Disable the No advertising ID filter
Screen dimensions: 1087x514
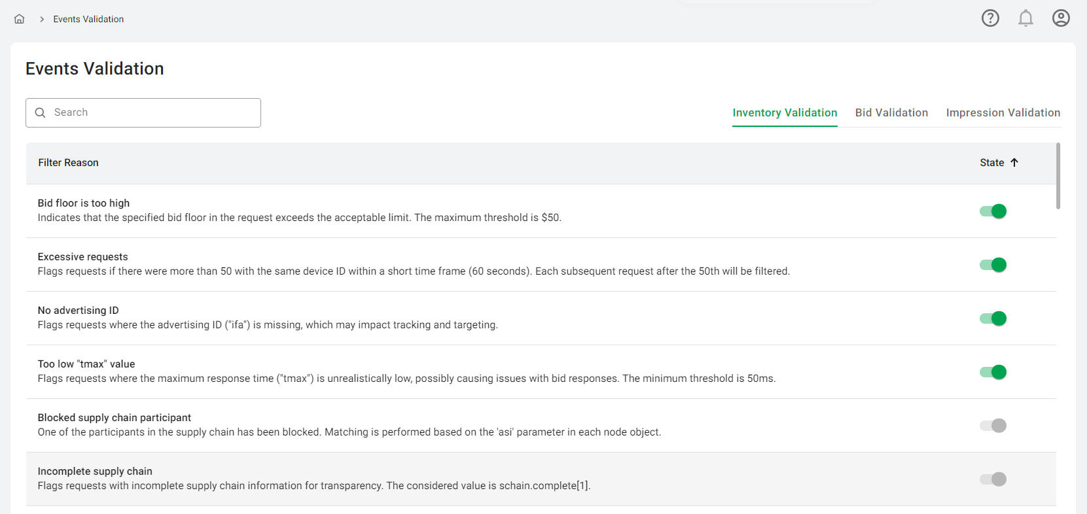(x=993, y=318)
